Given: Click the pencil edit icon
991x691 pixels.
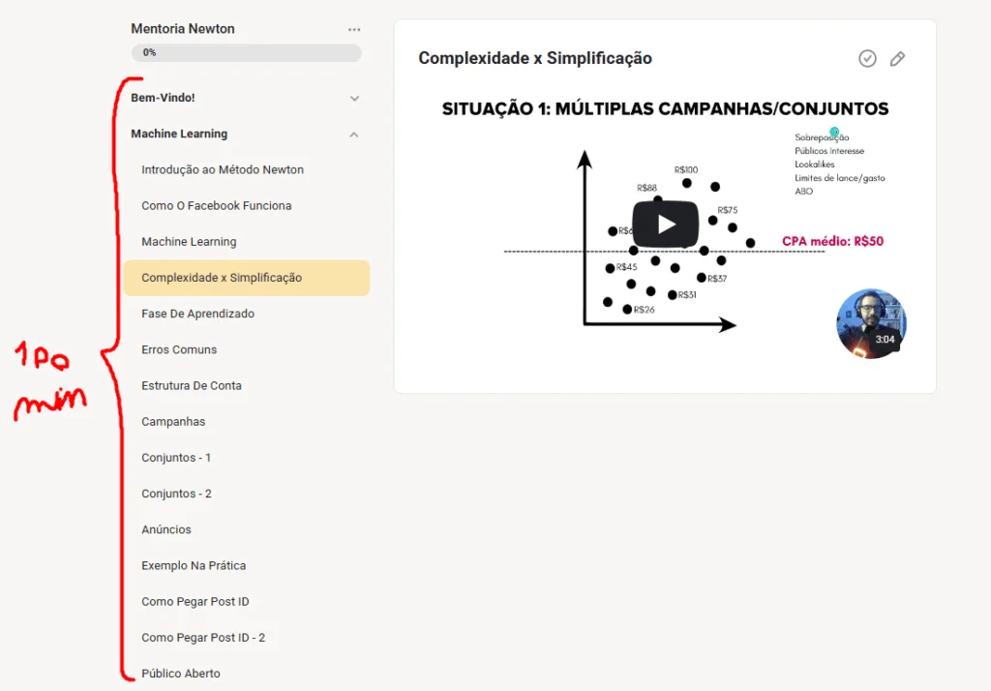Looking at the screenshot, I should click(x=897, y=59).
